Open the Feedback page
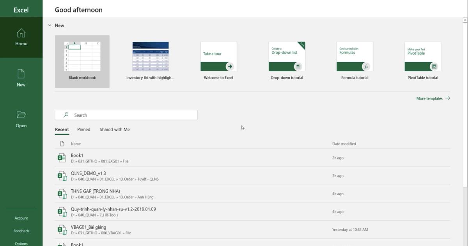 (x=21, y=231)
